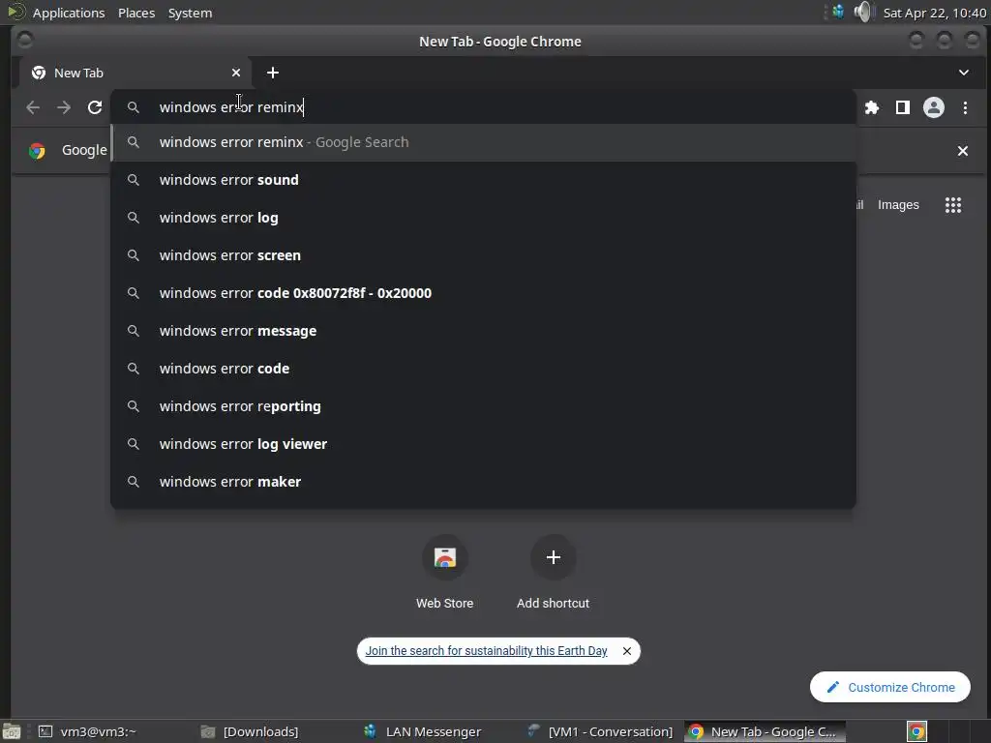The image size is (991, 743).
Task: Select the windows error code suggestion
Action: tap(484, 369)
